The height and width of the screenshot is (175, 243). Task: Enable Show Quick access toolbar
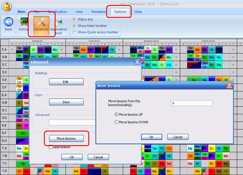coord(74,32)
